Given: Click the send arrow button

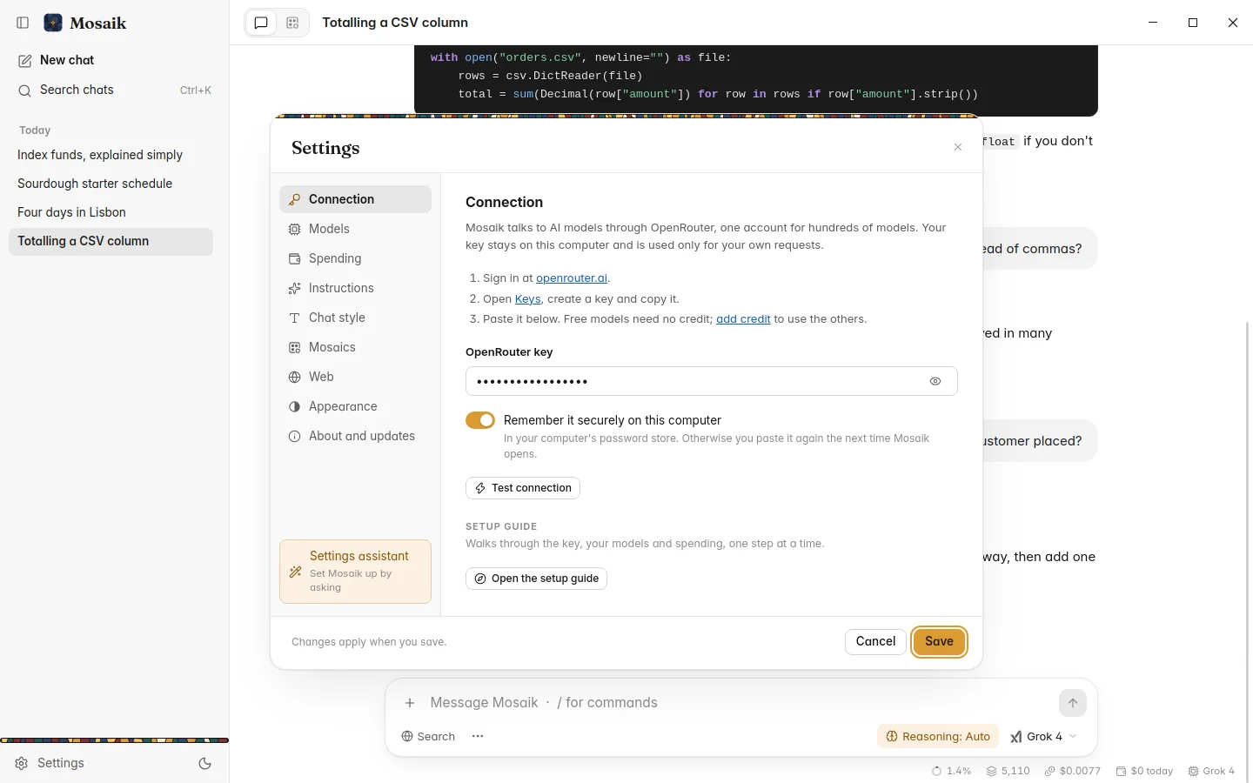Looking at the screenshot, I should coord(1073,703).
